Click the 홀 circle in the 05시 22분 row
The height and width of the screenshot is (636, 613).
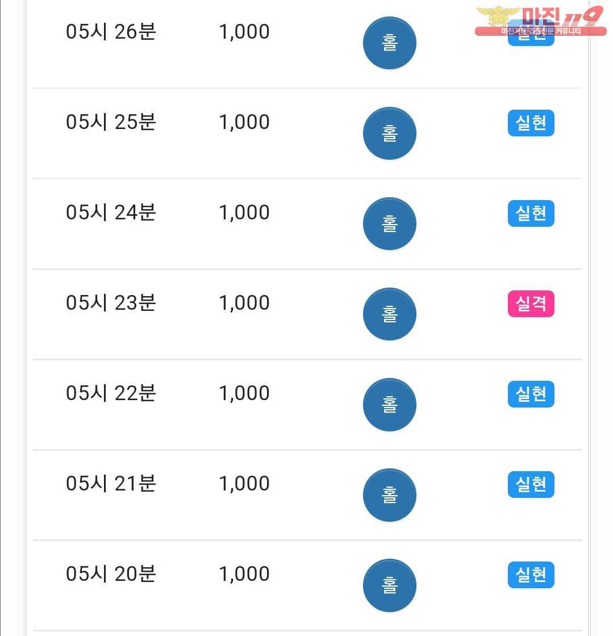(x=389, y=405)
